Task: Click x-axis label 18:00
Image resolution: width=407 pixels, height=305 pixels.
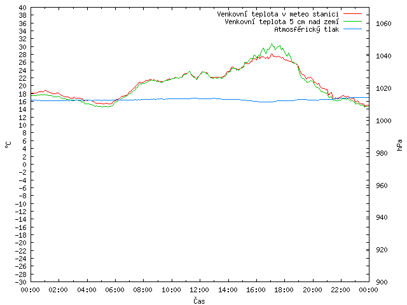Action: pos(284,290)
